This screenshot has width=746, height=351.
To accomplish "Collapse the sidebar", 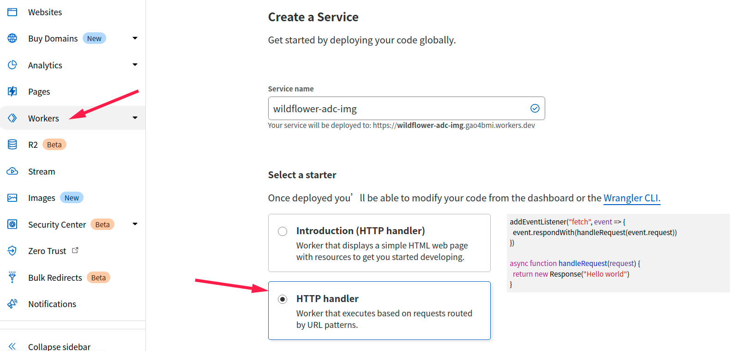I will (x=59, y=346).
